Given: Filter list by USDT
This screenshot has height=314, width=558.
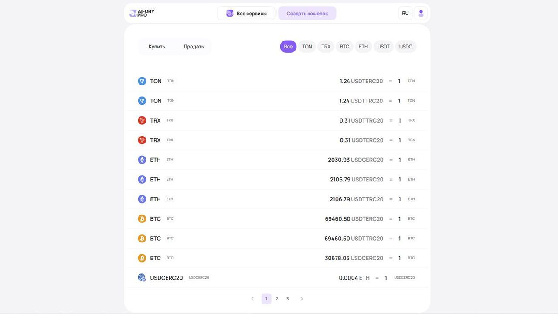Looking at the screenshot, I should pyautogui.click(x=384, y=47).
